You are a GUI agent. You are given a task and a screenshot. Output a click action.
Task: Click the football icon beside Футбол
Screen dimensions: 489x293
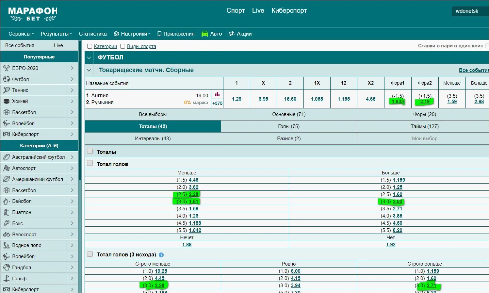pos(7,79)
